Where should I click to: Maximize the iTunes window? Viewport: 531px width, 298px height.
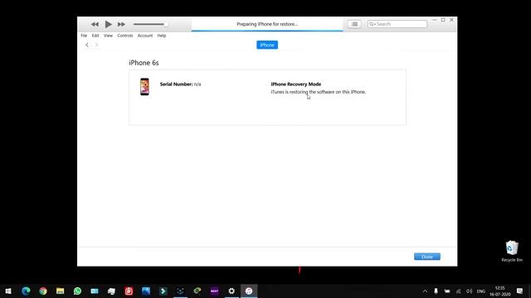click(x=443, y=20)
